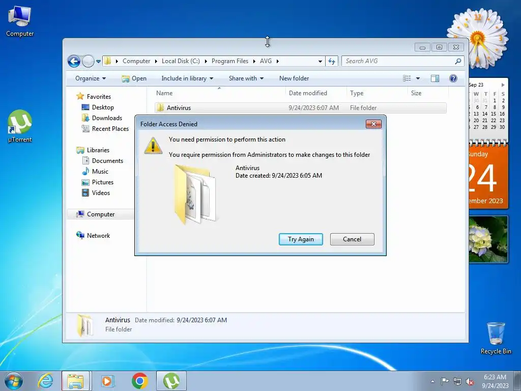Viewport: 521px width, 391px height.
Task: Click the Explorer Forward arrow button
Action: pos(88,61)
